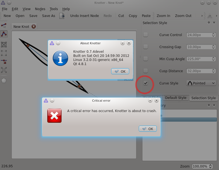Screen dimensions: 219x170
Task: Switch to the Default Style tab
Action: click(176, 98)
